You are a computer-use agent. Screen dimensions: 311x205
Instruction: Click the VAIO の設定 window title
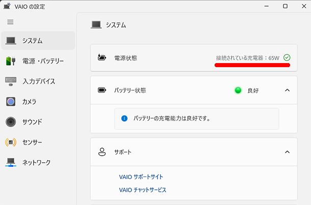pyautogui.click(x=30, y=7)
